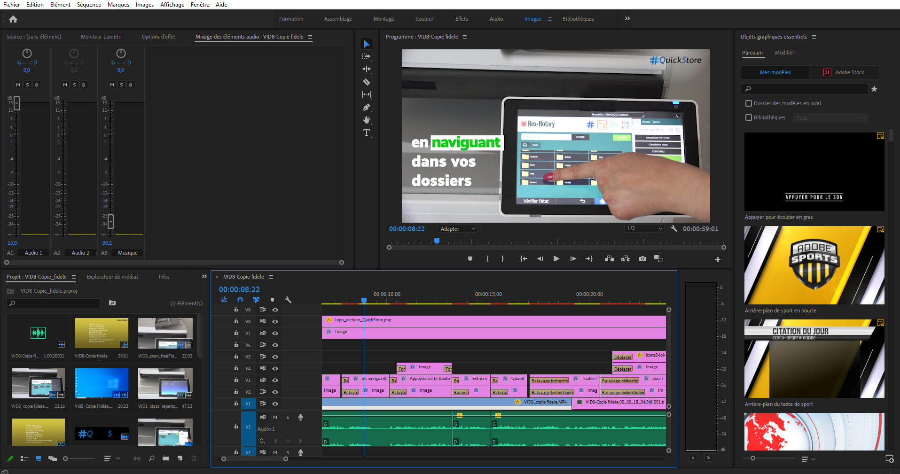Click the Export Frame camera icon
This screenshot has width=900, height=474.
coord(642,259)
